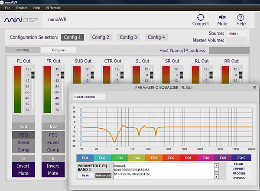Image resolution: width=260 pixels, height=191 pixels.
Task: Select the EQ9 band tab
Action: tap(223, 158)
